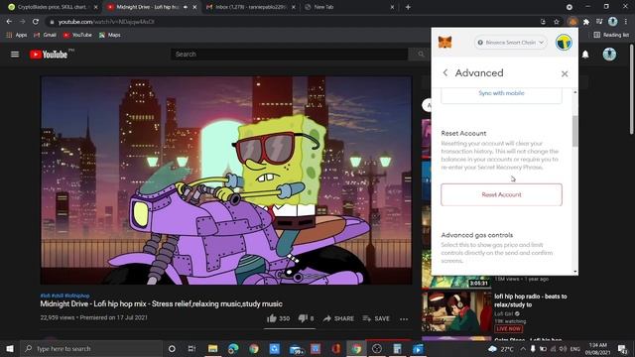Open the YouTube account avatar

click(609, 54)
